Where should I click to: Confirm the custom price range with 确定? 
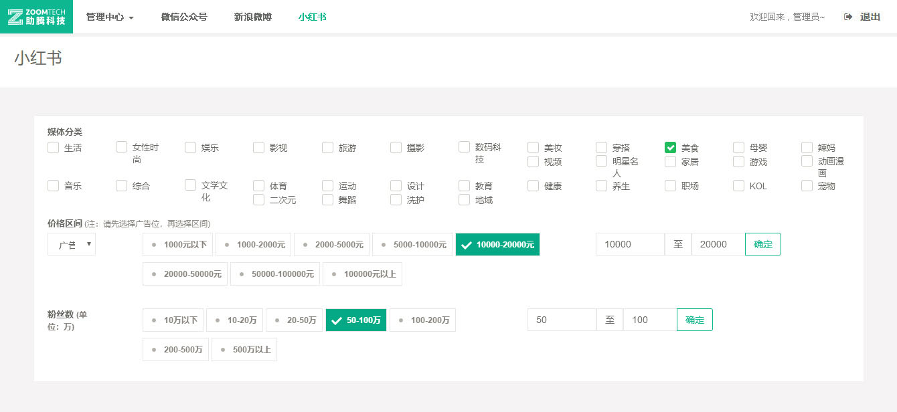[762, 244]
